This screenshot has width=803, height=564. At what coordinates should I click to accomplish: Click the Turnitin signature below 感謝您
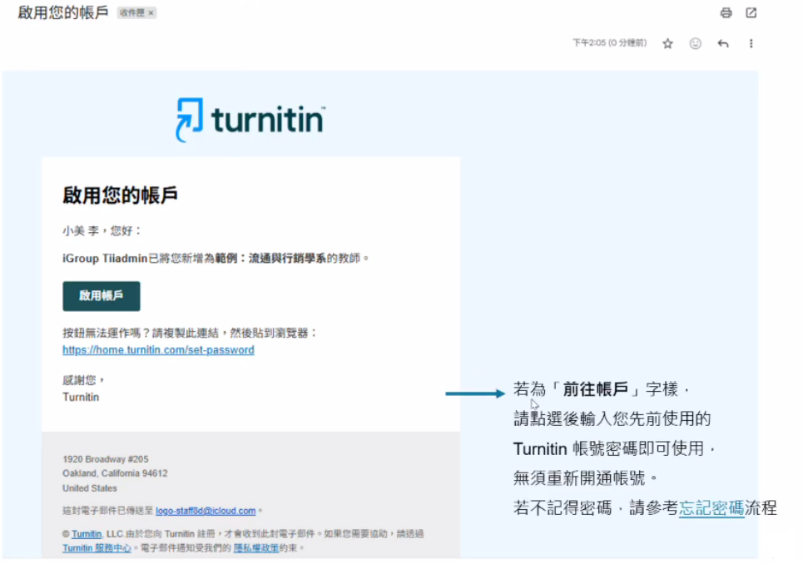point(81,397)
